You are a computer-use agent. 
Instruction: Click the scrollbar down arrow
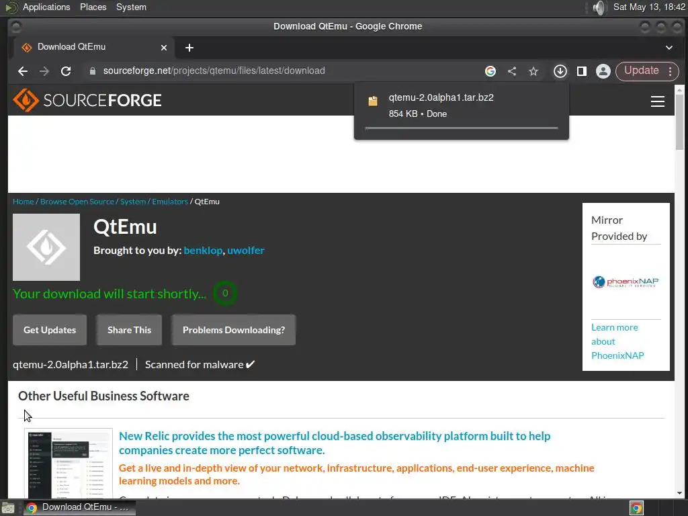[679, 493]
